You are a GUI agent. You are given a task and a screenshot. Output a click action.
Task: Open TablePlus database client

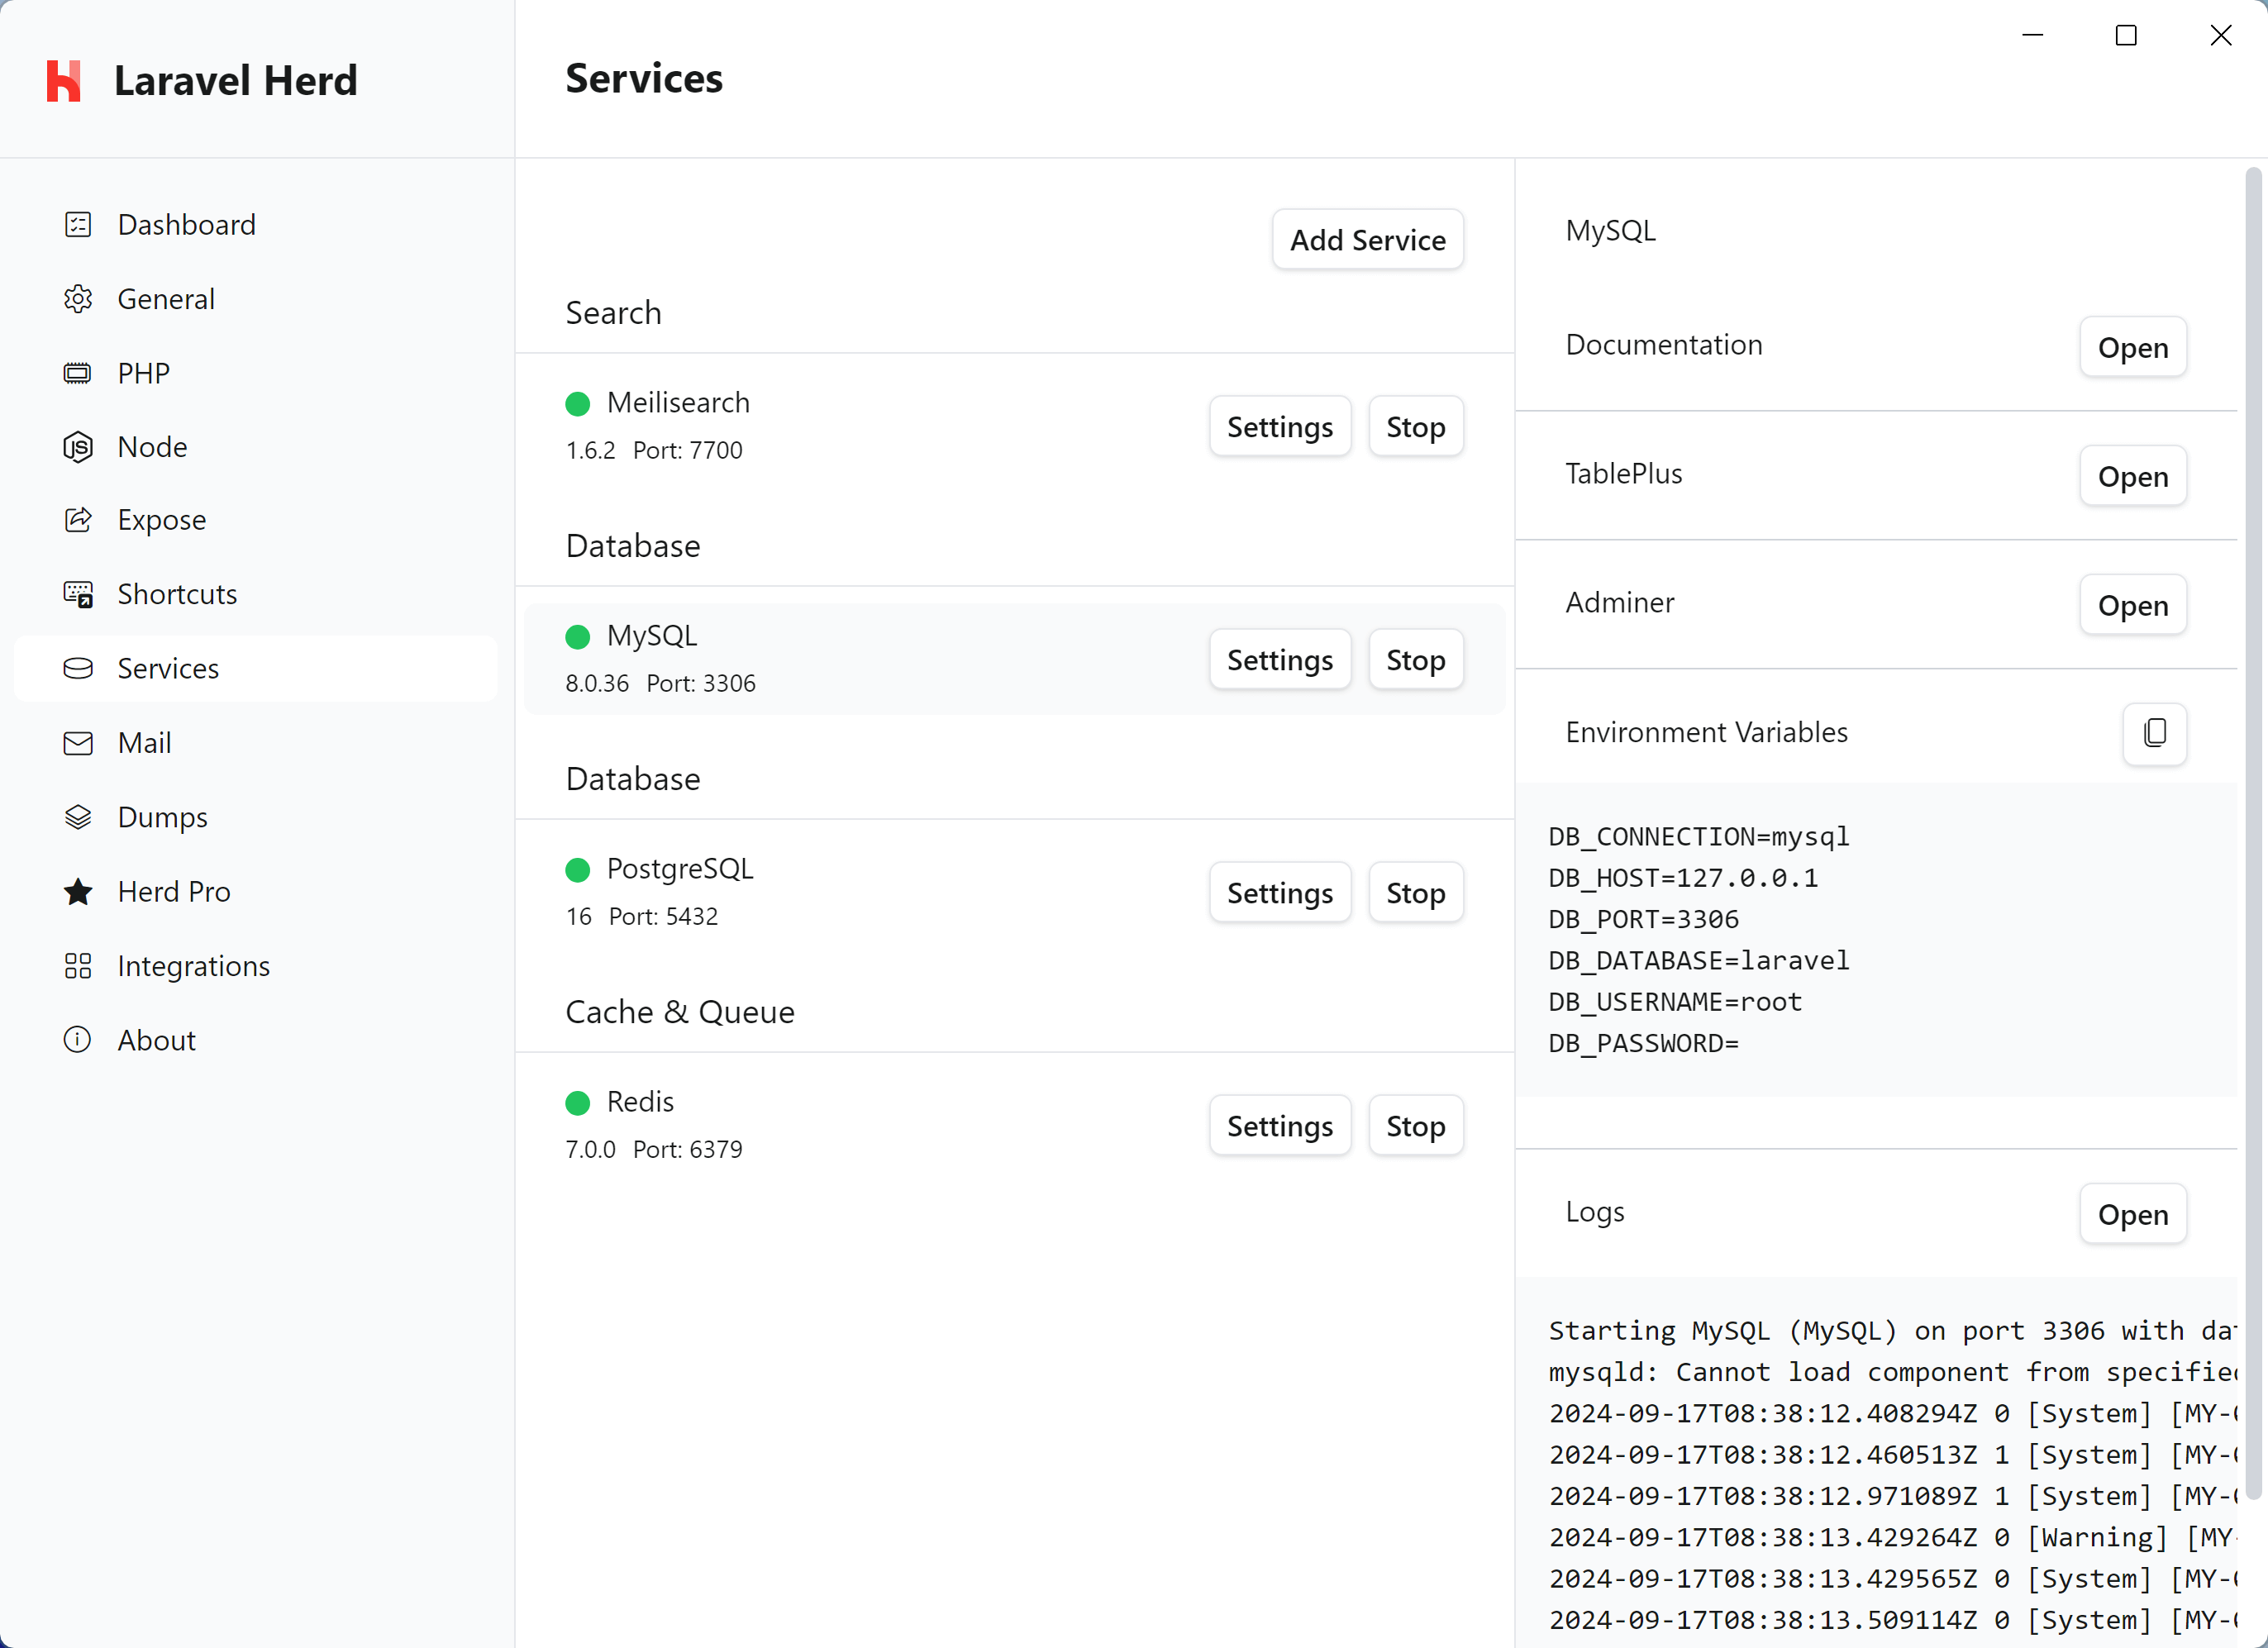point(2132,475)
